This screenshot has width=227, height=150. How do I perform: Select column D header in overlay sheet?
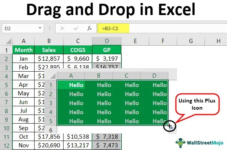pyautogui.click(x=154, y=76)
